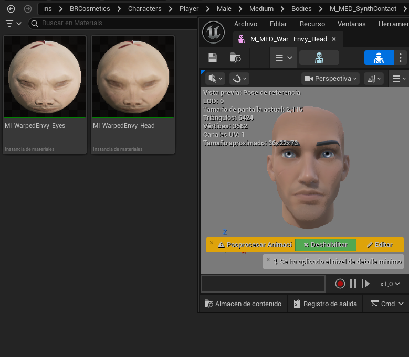Click the Male breadcrumb folder
Viewport: 409px width, 357px height.
point(224,9)
